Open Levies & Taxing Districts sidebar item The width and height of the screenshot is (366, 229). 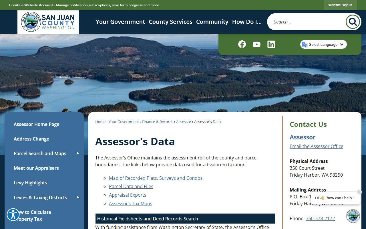(x=40, y=198)
